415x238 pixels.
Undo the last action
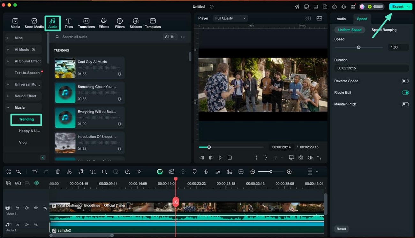click(x=34, y=172)
